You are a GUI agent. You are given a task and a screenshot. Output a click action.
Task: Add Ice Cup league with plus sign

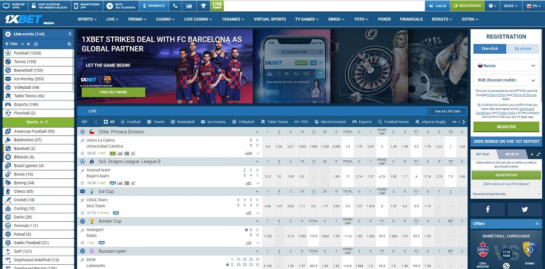coord(257,192)
